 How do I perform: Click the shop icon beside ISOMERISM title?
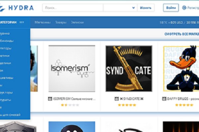(x=50, y=99)
